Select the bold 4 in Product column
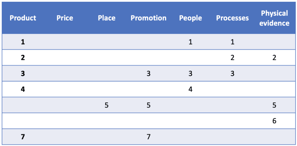Viewport: 297px width, 146px height. tap(23, 89)
